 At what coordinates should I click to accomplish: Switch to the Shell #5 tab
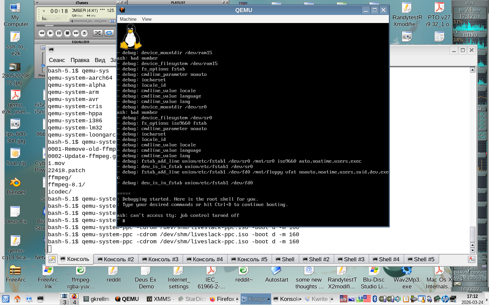pos(421,259)
